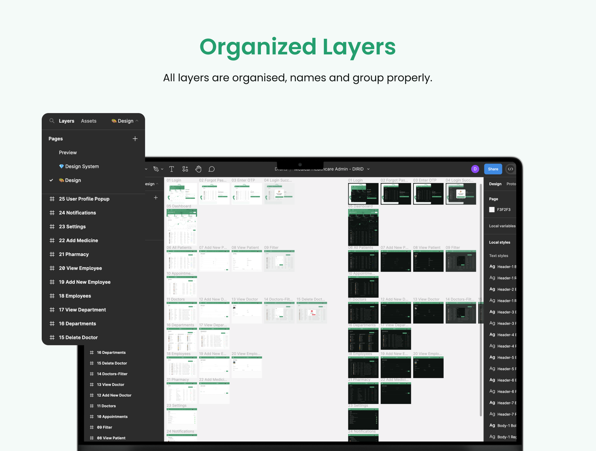Activate the Hand tool
The height and width of the screenshot is (451, 596).
[x=198, y=169]
